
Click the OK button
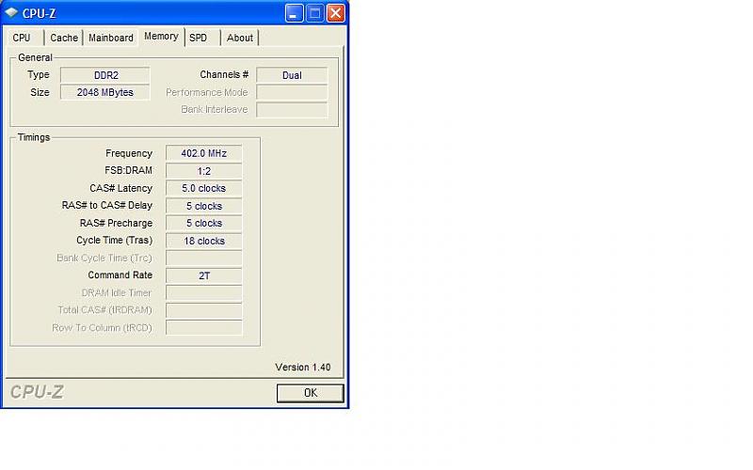tap(311, 393)
